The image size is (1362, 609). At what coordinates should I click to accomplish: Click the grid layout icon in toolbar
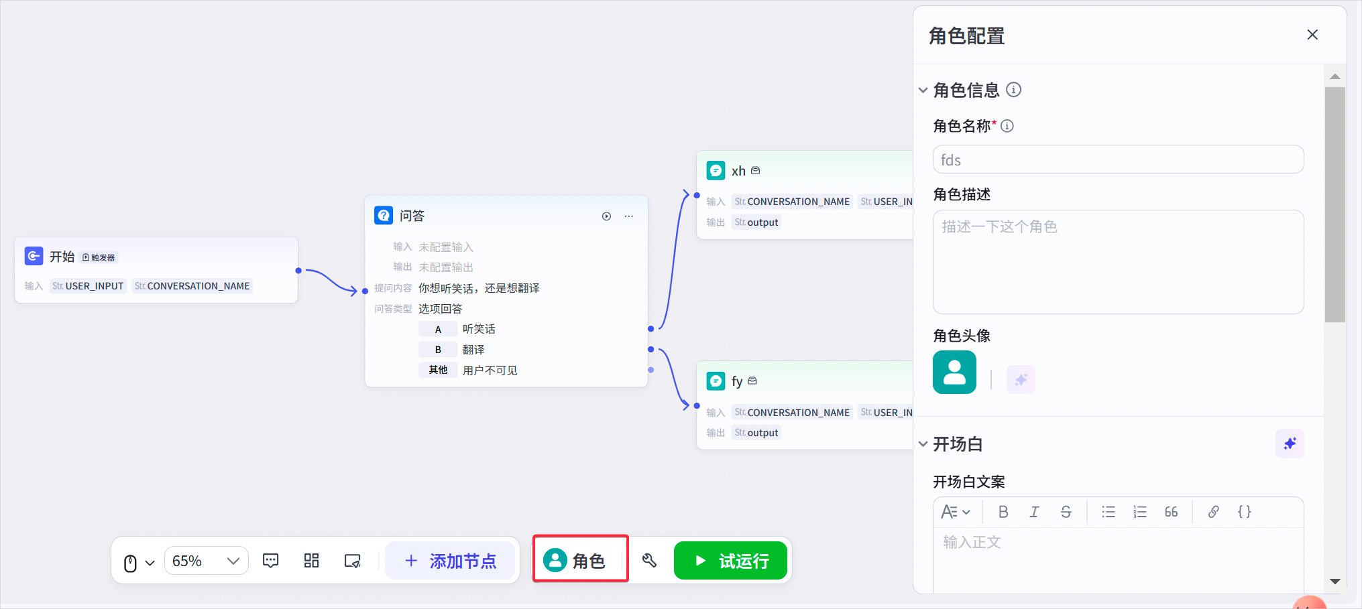[x=311, y=561]
